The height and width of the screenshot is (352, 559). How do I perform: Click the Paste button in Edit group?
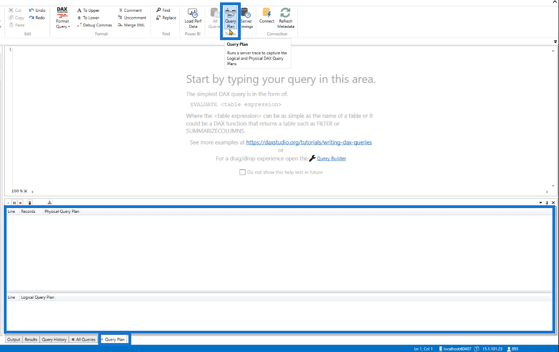(17, 25)
